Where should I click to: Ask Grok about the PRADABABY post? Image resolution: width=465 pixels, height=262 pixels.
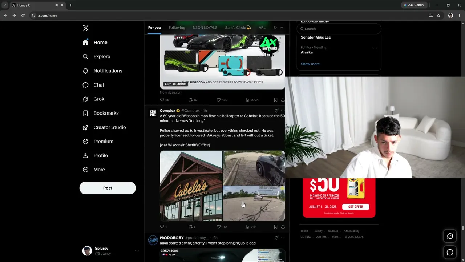click(x=276, y=238)
